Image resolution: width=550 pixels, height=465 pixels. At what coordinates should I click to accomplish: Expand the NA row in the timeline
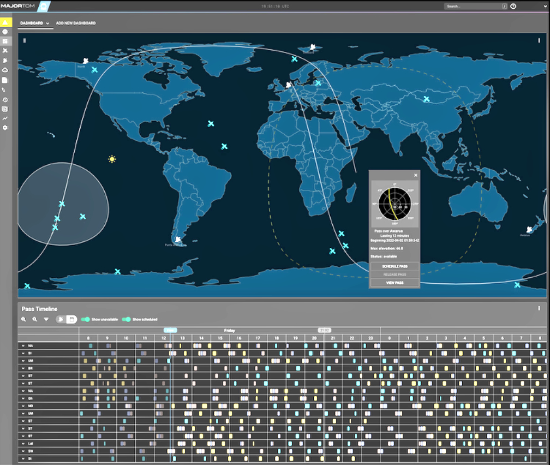pyautogui.click(x=23, y=346)
